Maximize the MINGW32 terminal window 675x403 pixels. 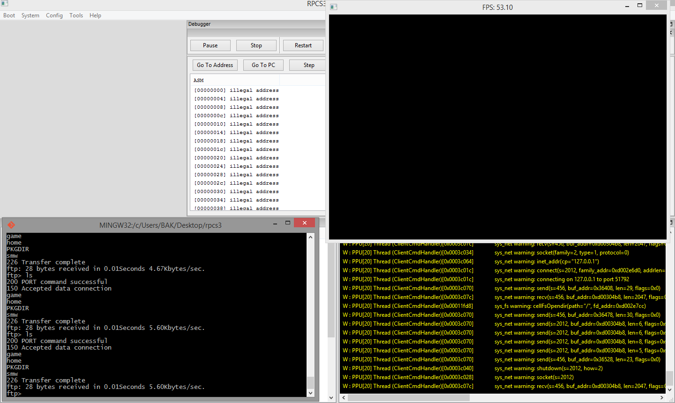coord(288,223)
